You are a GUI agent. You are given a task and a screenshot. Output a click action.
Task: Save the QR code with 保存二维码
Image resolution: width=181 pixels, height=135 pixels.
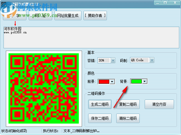[x=100, y=118]
